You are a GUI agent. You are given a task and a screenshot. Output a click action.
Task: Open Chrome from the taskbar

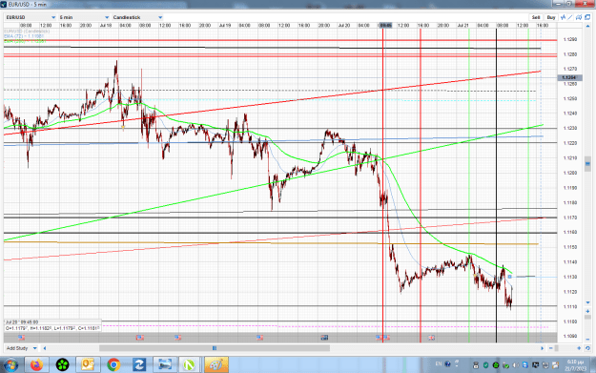113,365
